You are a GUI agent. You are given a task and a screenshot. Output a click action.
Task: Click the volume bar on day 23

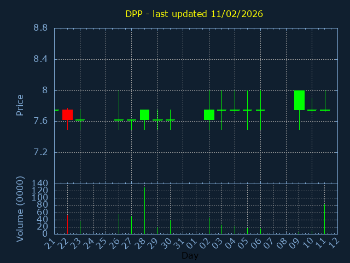pos(80,227)
